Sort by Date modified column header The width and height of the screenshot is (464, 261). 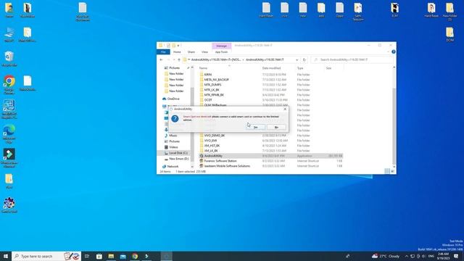click(x=271, y=68)
